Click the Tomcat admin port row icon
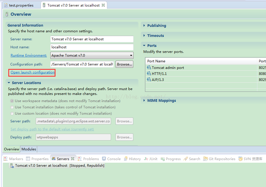This screenshot has height=187, width=266. (149, 67)
